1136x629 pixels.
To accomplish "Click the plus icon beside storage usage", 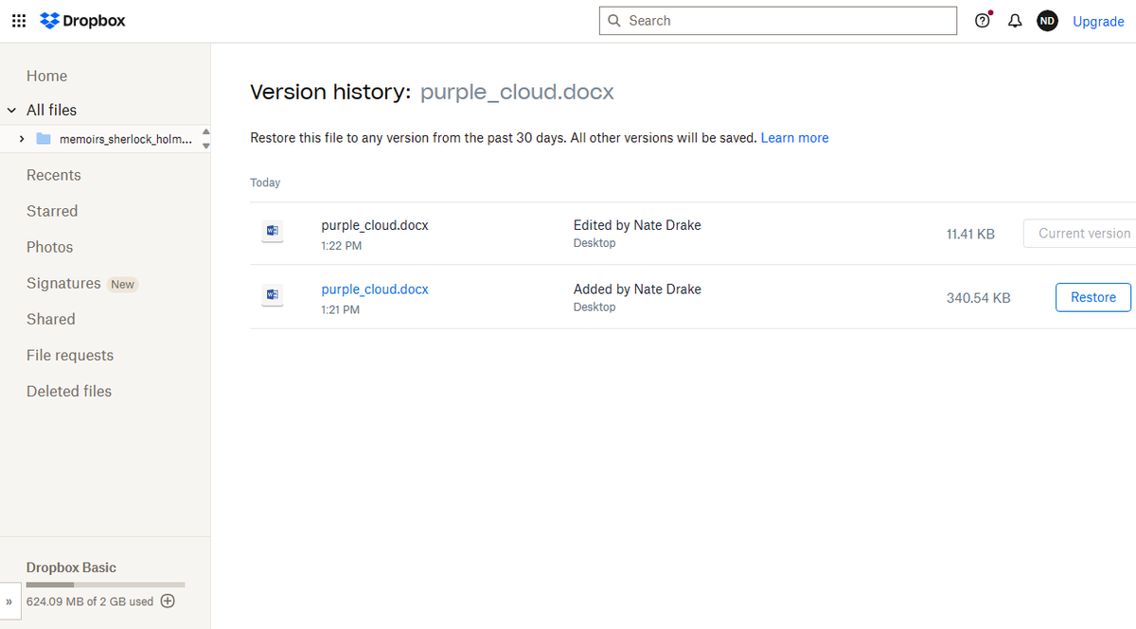I will pos(168,601).
